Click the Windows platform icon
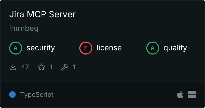 [x=192, y=94]
